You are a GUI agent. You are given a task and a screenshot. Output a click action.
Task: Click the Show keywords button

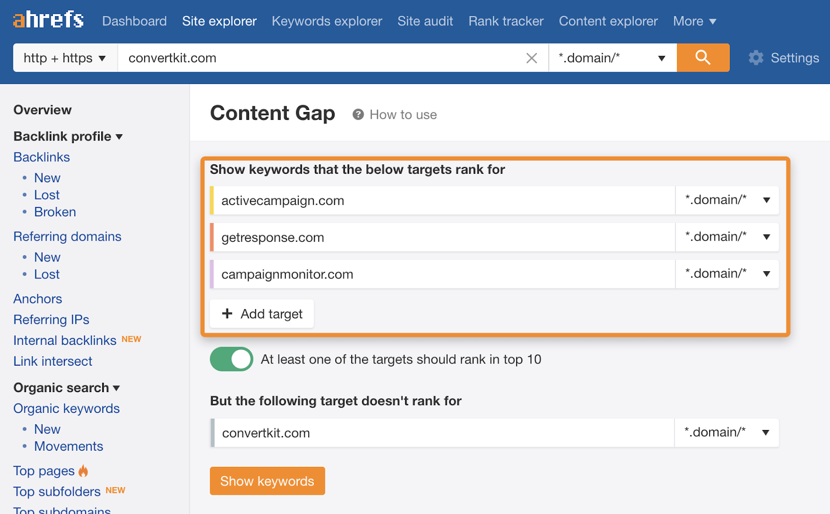pyautogui.click(x=267, y=480)
